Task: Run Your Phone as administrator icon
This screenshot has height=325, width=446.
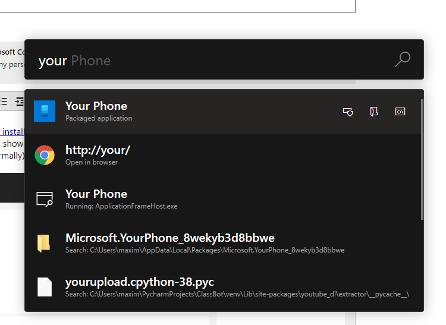Action: tap(348, 112)
